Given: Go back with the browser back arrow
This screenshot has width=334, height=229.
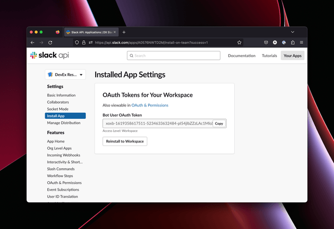Looking at the screenshot, I should click(32, 43).
